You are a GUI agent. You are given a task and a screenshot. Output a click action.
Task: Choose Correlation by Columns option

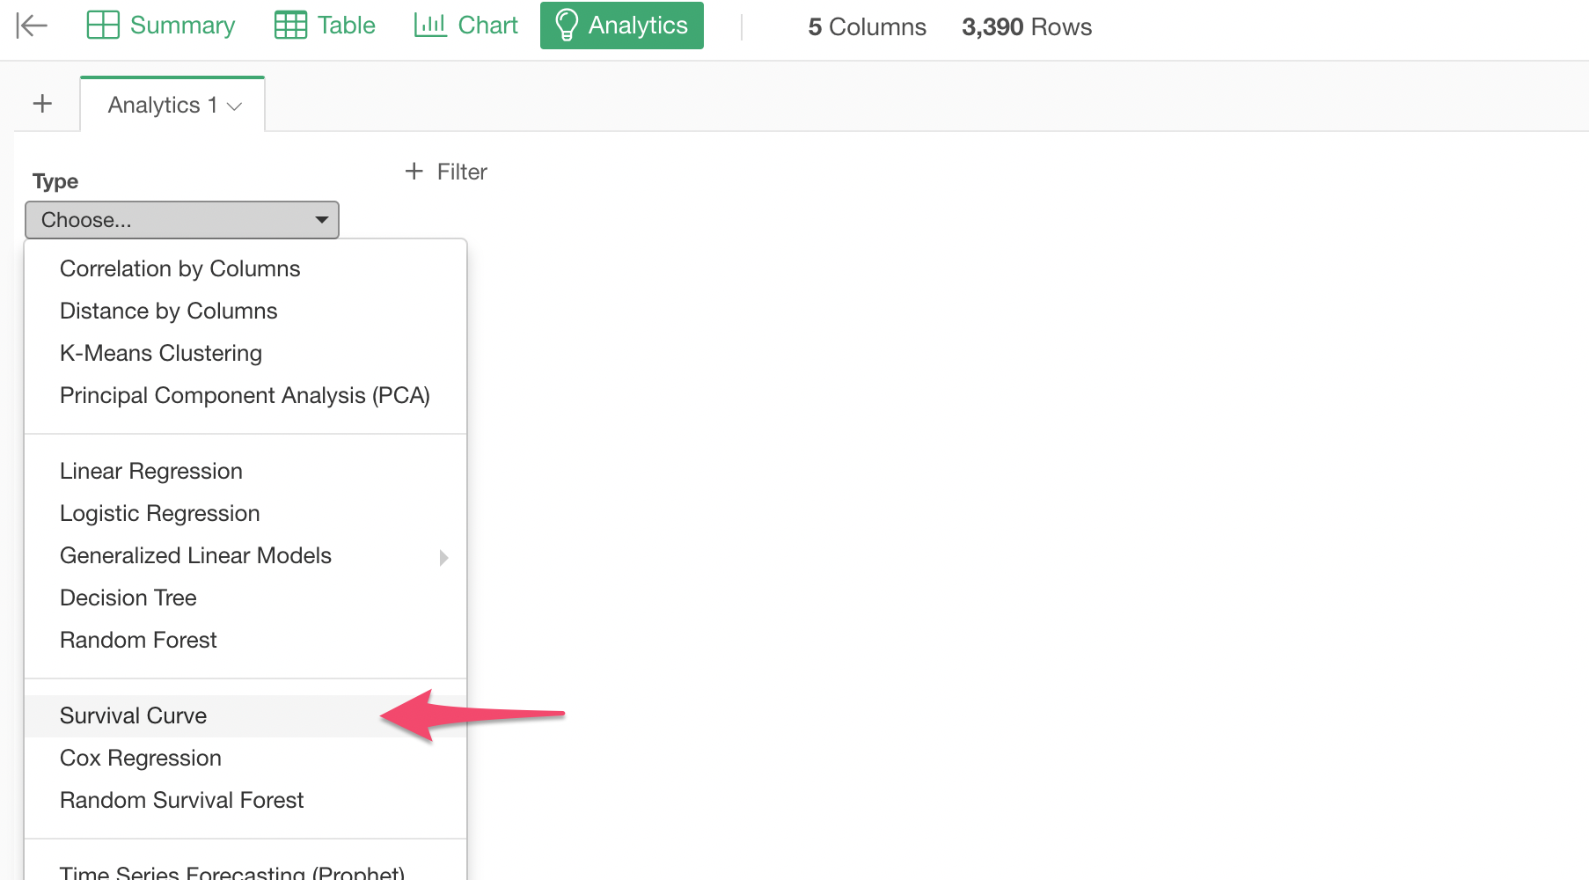click(x=179, y=268)
